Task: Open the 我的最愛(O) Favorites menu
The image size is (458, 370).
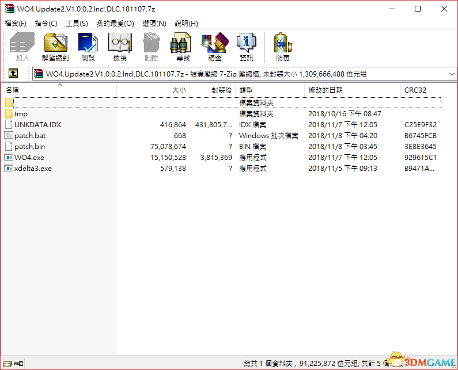Action: point(115,24)
